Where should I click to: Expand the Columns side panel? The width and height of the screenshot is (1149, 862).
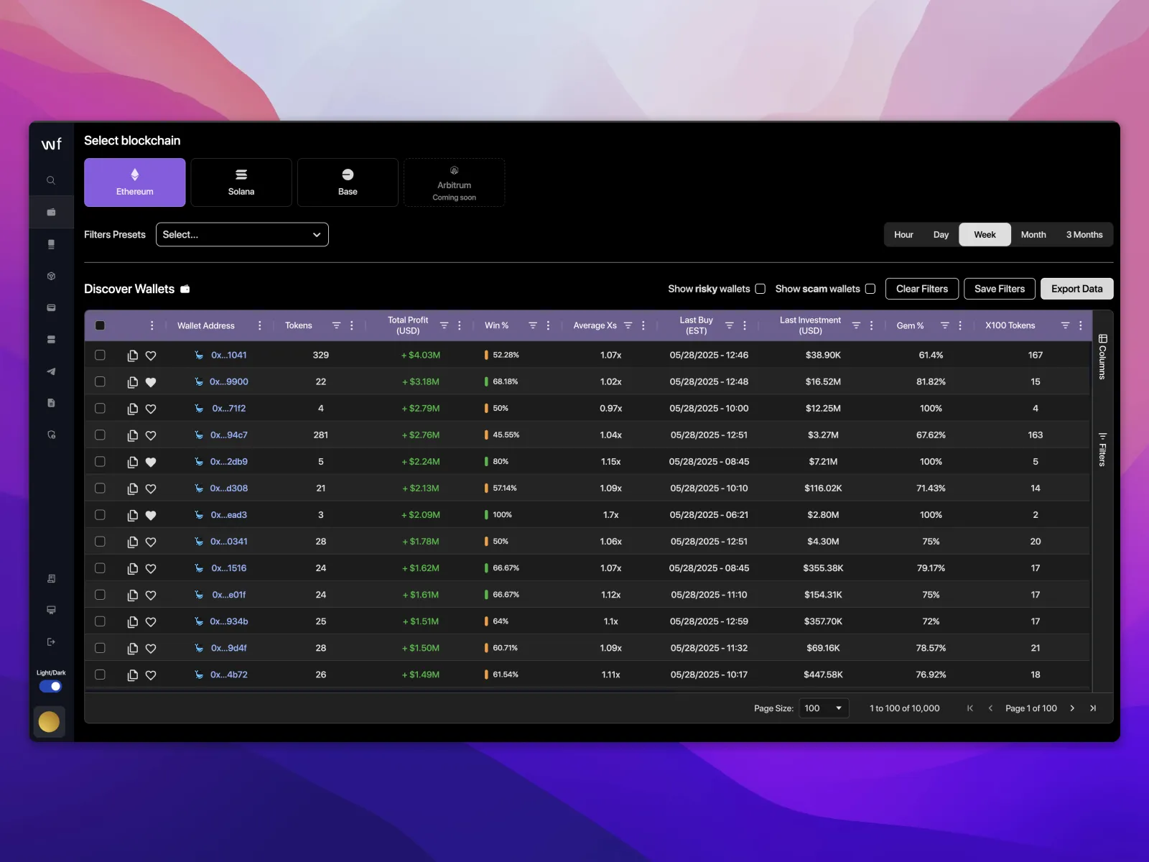pyautogui.click(x=1102, y=357)
